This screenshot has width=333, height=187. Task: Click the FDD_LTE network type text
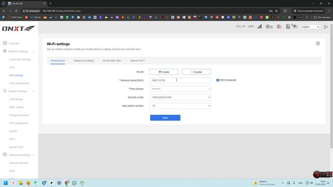pos(241,26)
